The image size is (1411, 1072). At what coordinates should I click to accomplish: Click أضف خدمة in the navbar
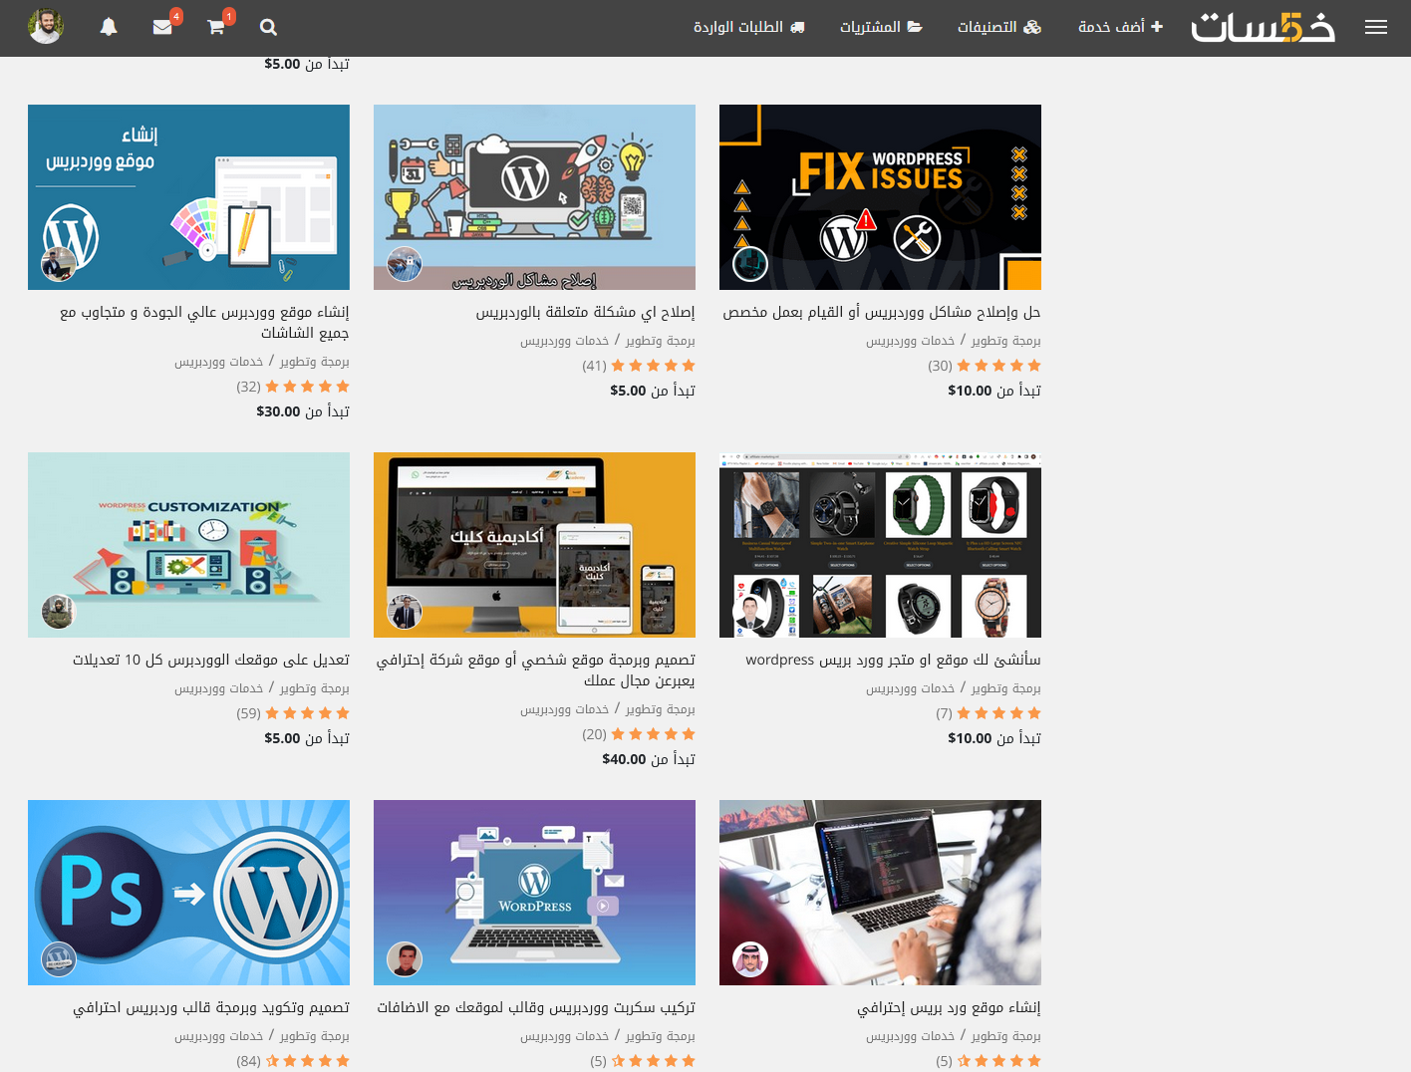(x=1120, y=27)
